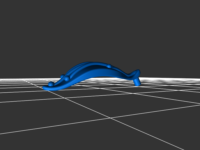Click the largest sphere on the left slope

[67, 79]
